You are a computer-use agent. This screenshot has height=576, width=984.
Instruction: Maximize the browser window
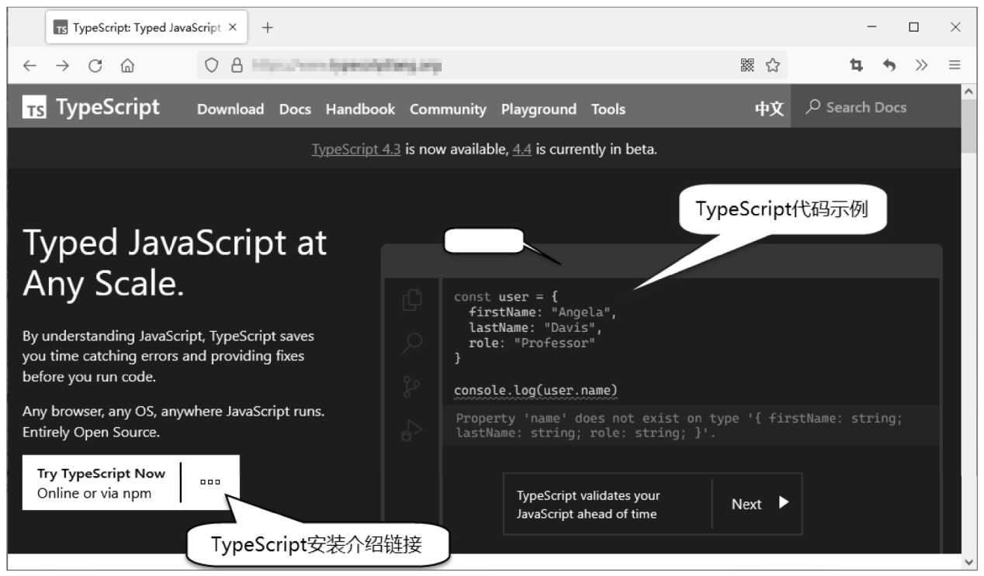point(913,27)
